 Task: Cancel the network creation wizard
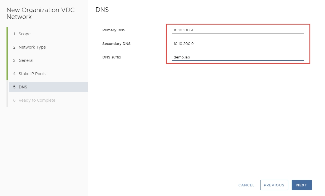(x=246, y=185)
